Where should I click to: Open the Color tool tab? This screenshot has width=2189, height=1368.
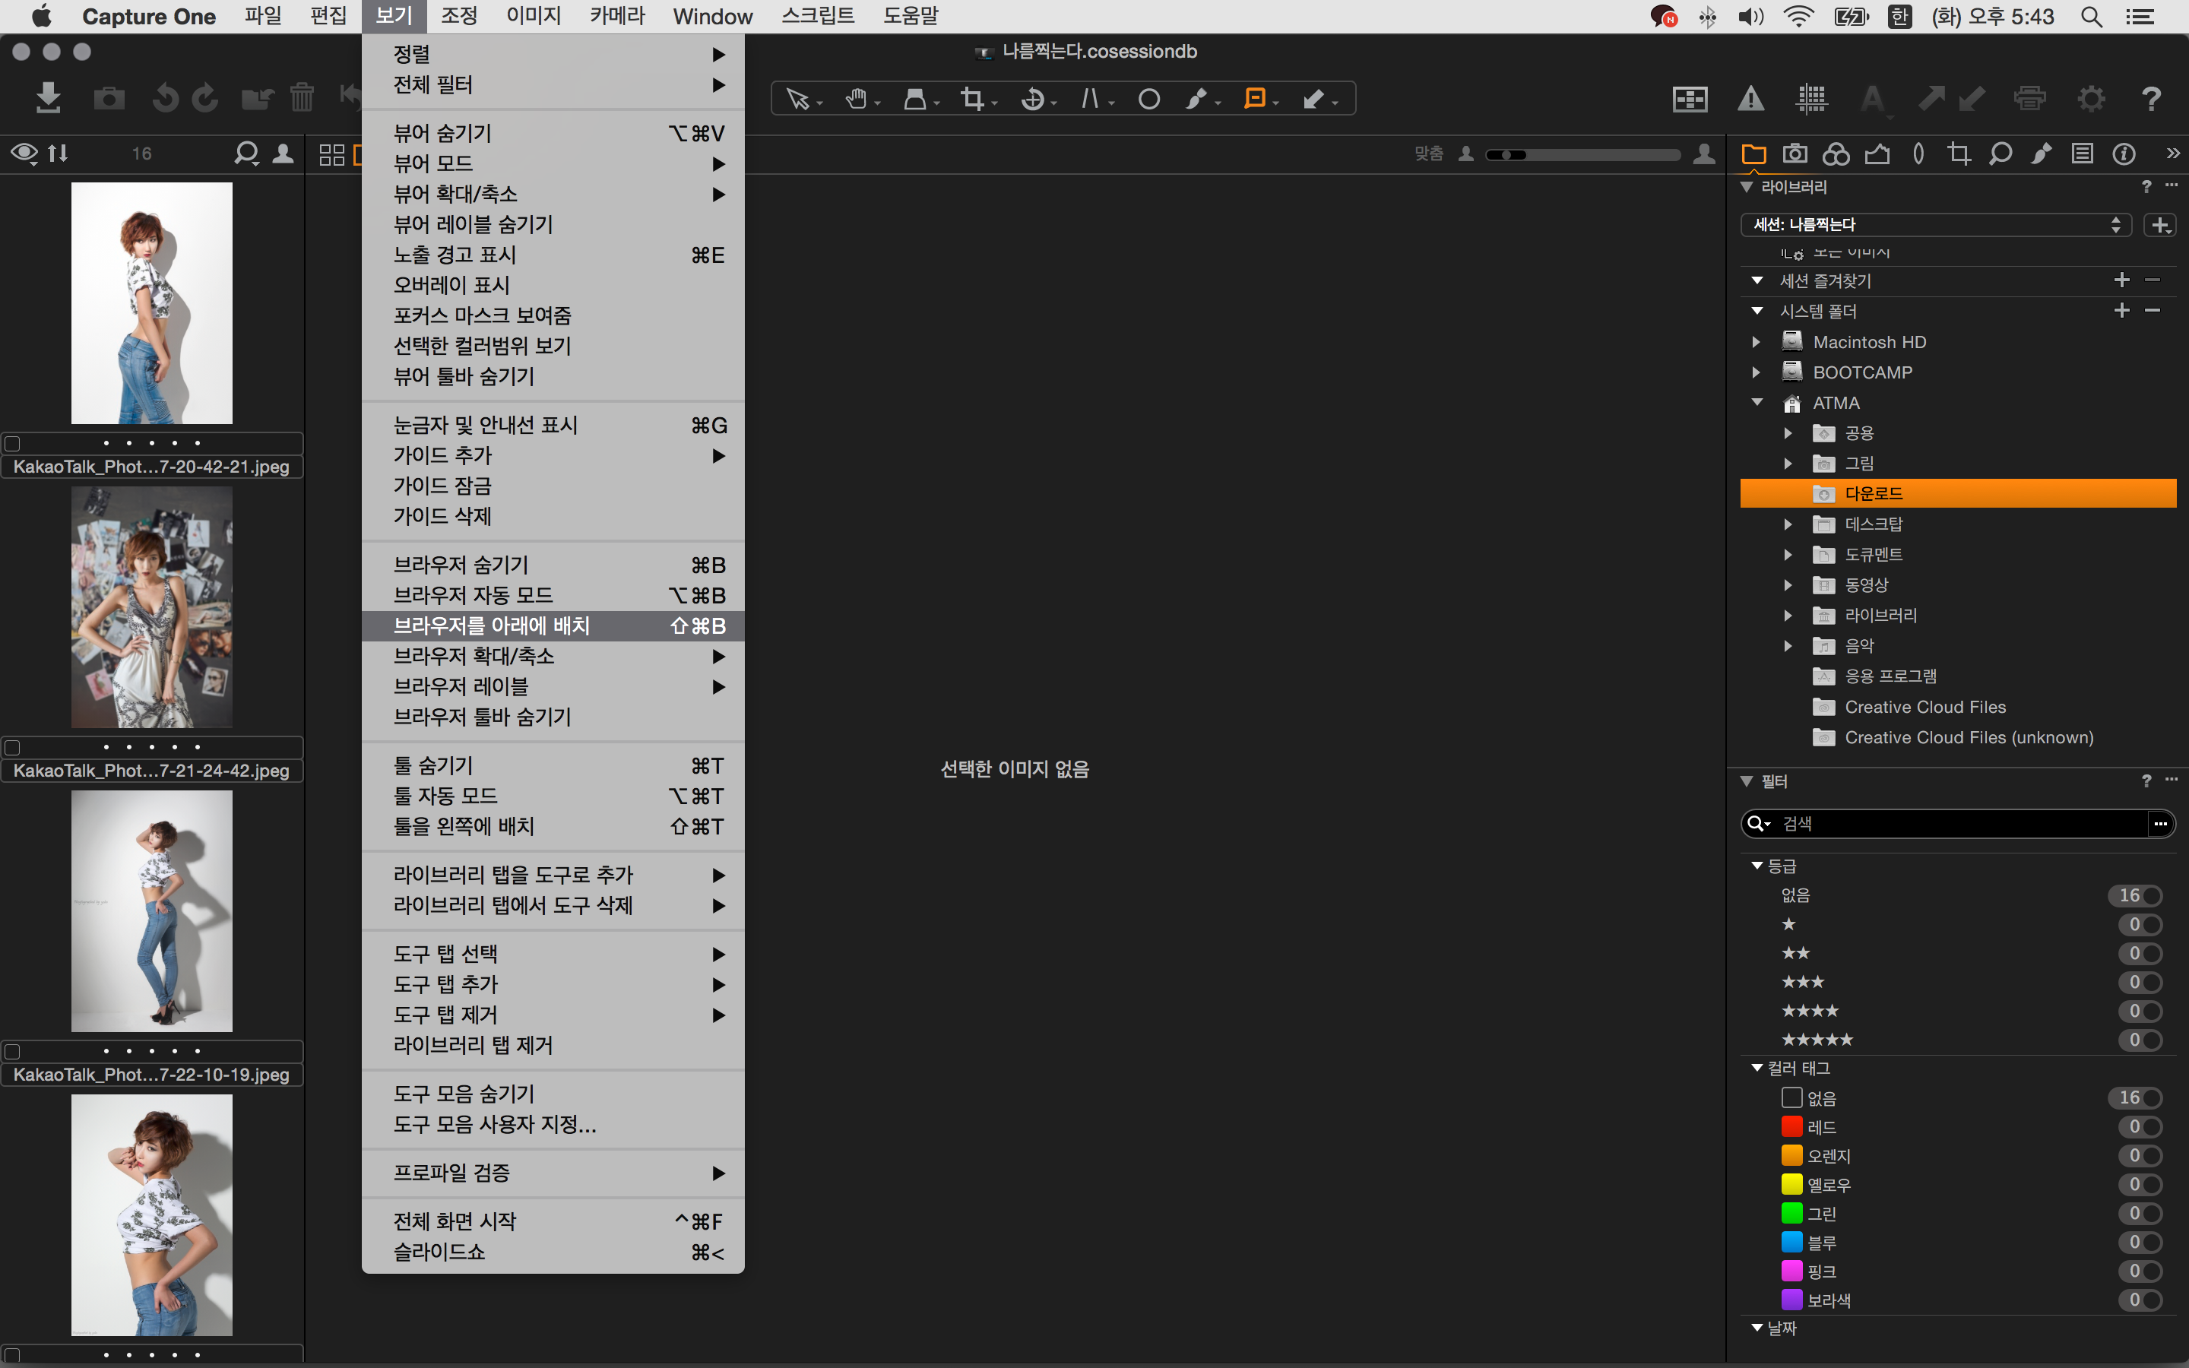[1836, 154]
